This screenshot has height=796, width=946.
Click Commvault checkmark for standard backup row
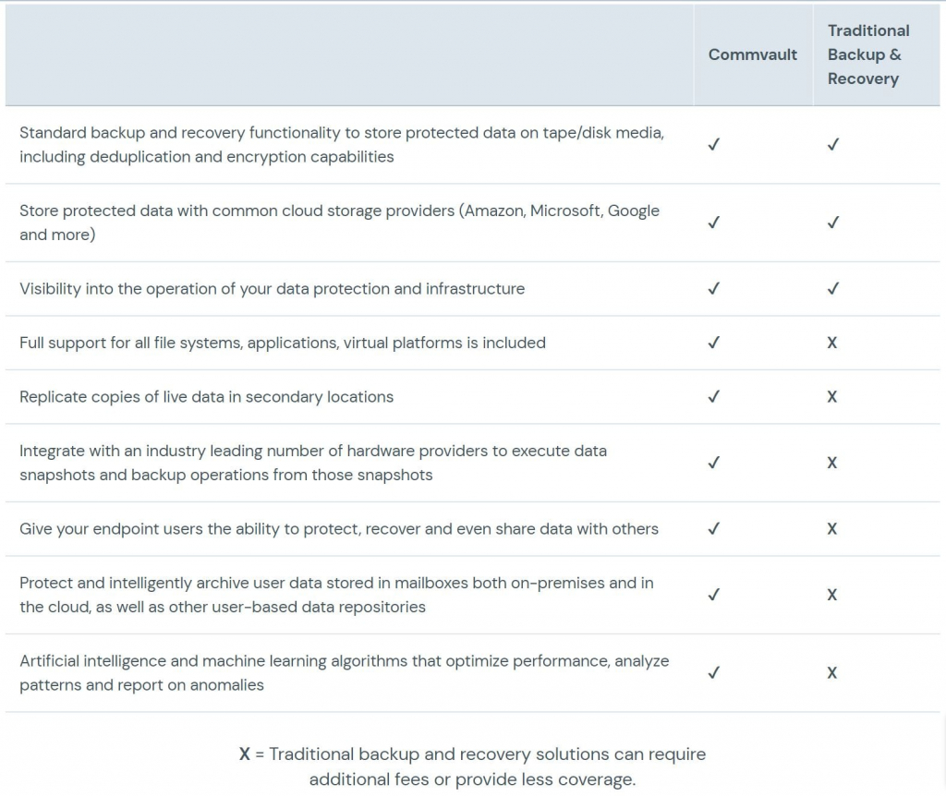tap(714, 145)
